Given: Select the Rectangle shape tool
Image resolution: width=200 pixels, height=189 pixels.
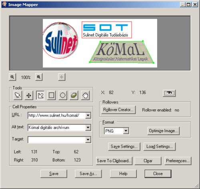Looking at the screenshot, I should pyautogui.click(x=52, y=95).
